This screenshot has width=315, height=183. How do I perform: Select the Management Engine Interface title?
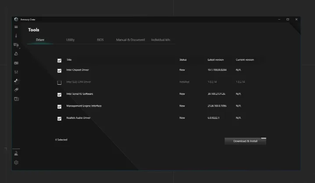tap(84, 106)
